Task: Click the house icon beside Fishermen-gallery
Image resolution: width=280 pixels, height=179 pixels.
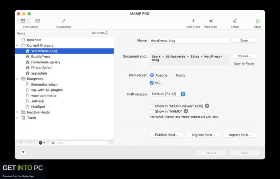Action: (27, 62)
